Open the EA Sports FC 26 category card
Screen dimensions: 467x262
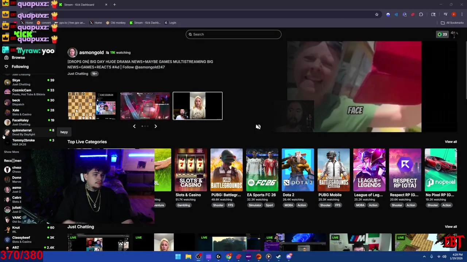coord(262,170)
